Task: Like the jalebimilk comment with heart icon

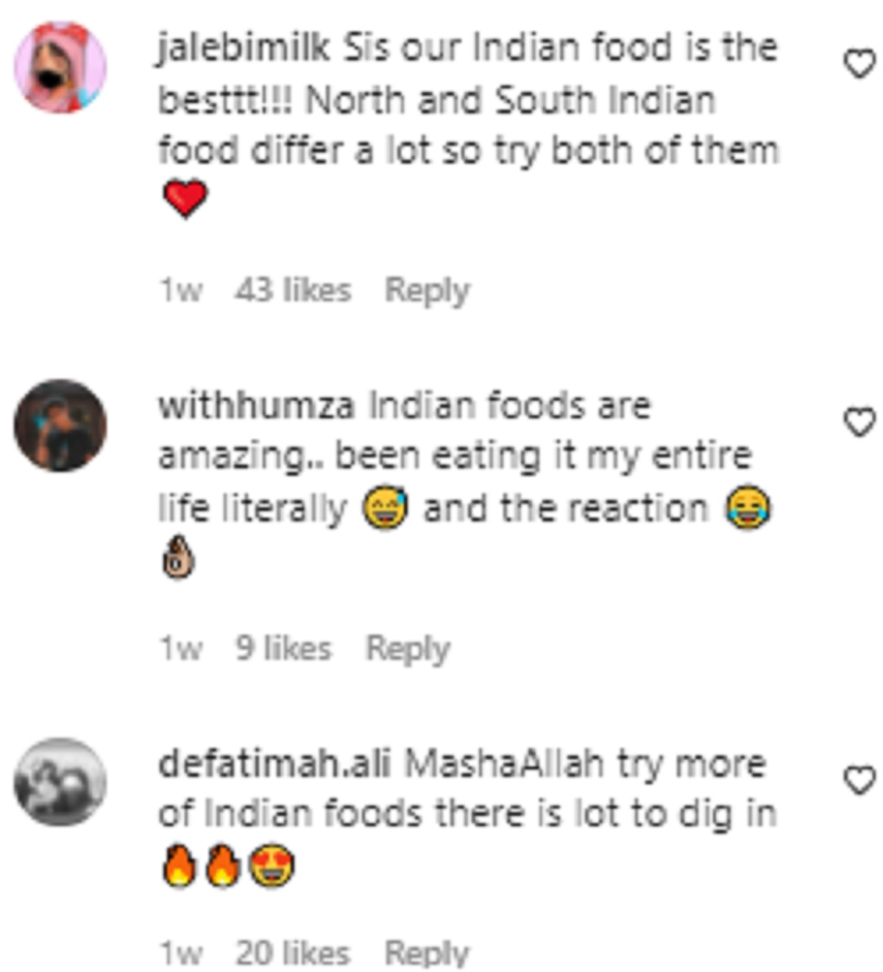Action: 859,64
